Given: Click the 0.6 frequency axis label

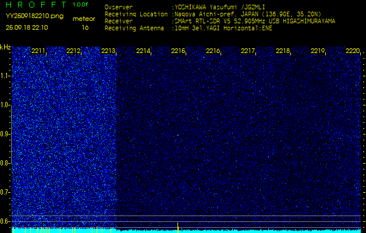Looking at the screenshot, I should point(5,221).
